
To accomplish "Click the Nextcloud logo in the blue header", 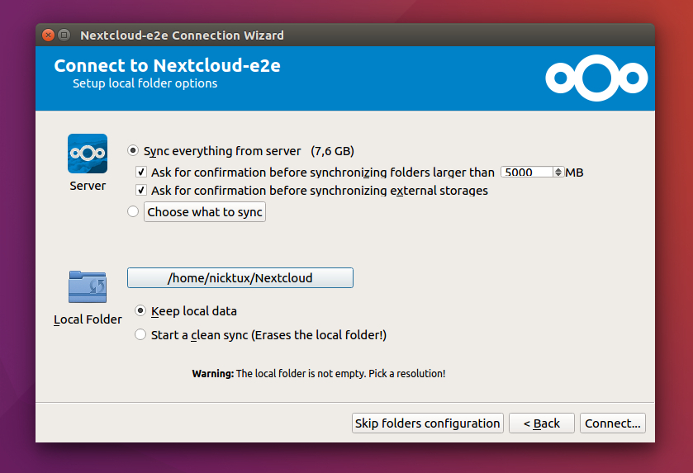I will (x=596, y=78).
